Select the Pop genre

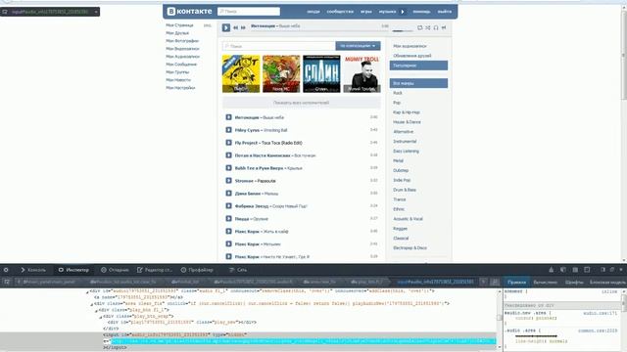coord(397,103)
